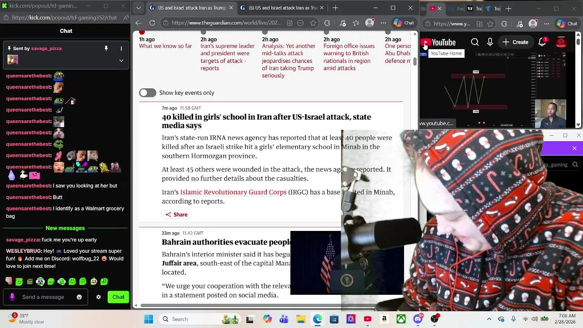Open 'Foreign office issues warning' key event
Screen dimensions: 583x328
[349, 57]
